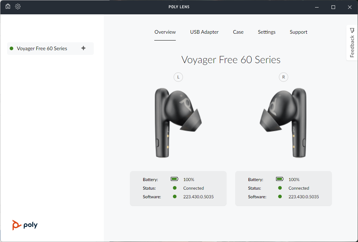Screen dimensions: 358x242
Task: Click the Voyager Free 60 Series heading
Action: (x=231, y=60)
